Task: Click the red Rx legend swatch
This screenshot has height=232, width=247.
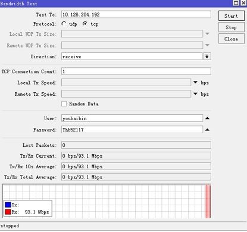Action: 8,212
